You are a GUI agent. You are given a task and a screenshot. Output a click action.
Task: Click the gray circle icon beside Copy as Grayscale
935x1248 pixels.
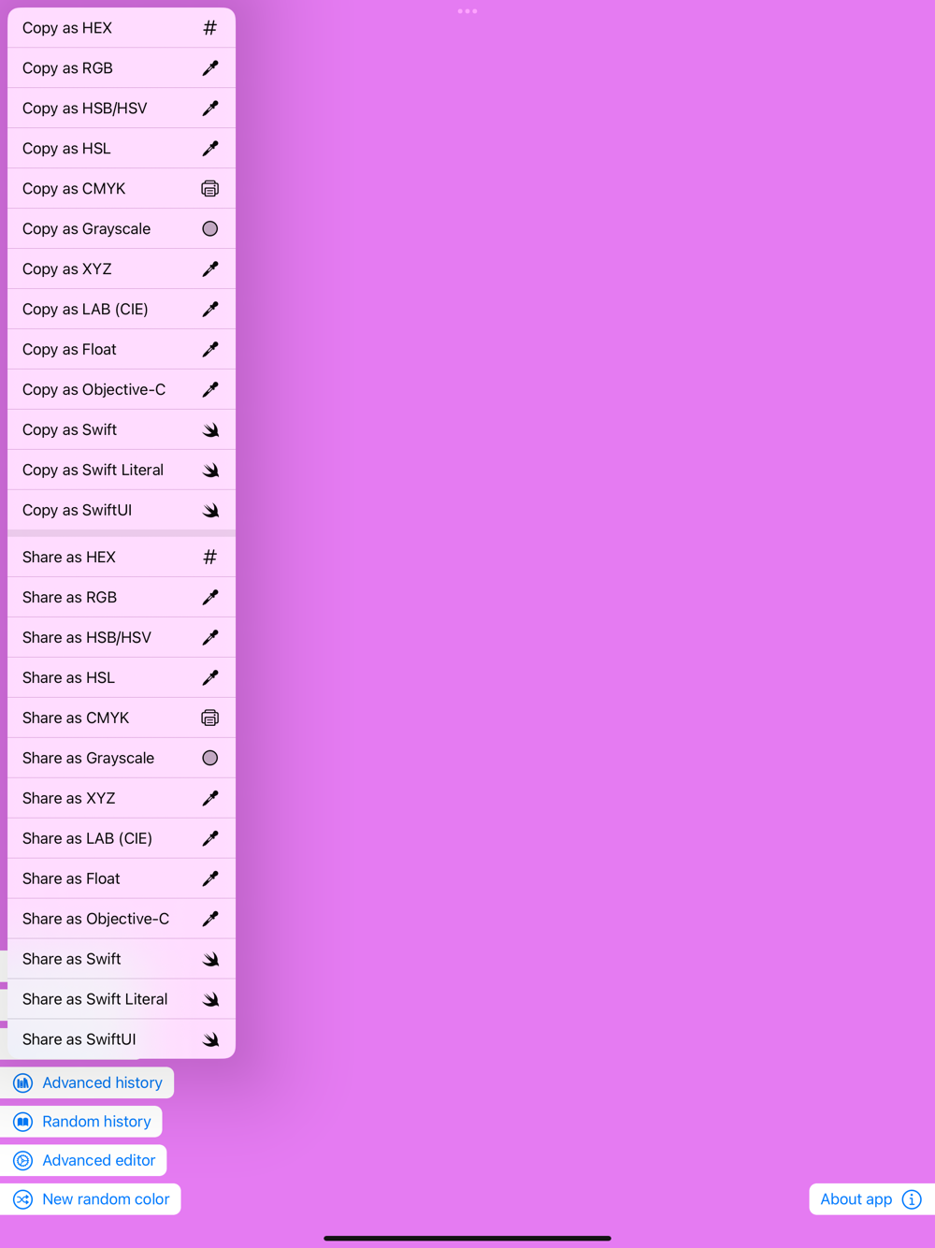tap(210, 229)
